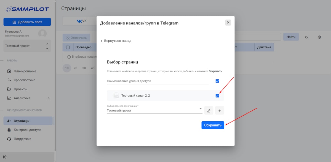Open the user avatar of Кузнецов А.
The image size is (331, 162).
pyautogui.click(x=42, y=33)
